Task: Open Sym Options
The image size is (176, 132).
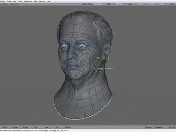Action: coord(159,127)
